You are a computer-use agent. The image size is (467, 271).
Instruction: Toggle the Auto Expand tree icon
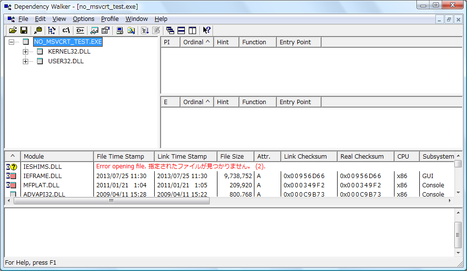[x=52, y=30]
